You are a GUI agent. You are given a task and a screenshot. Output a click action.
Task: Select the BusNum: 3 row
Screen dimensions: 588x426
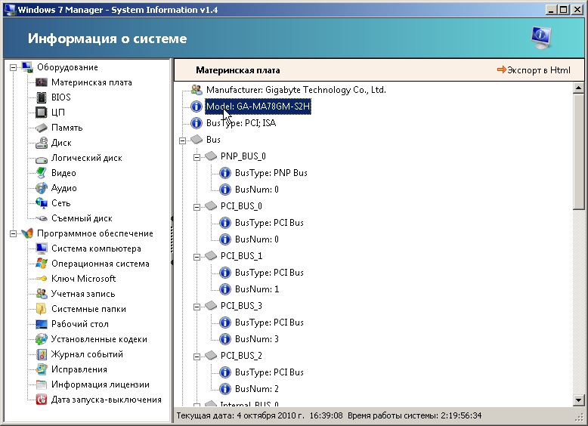[257, 339]
